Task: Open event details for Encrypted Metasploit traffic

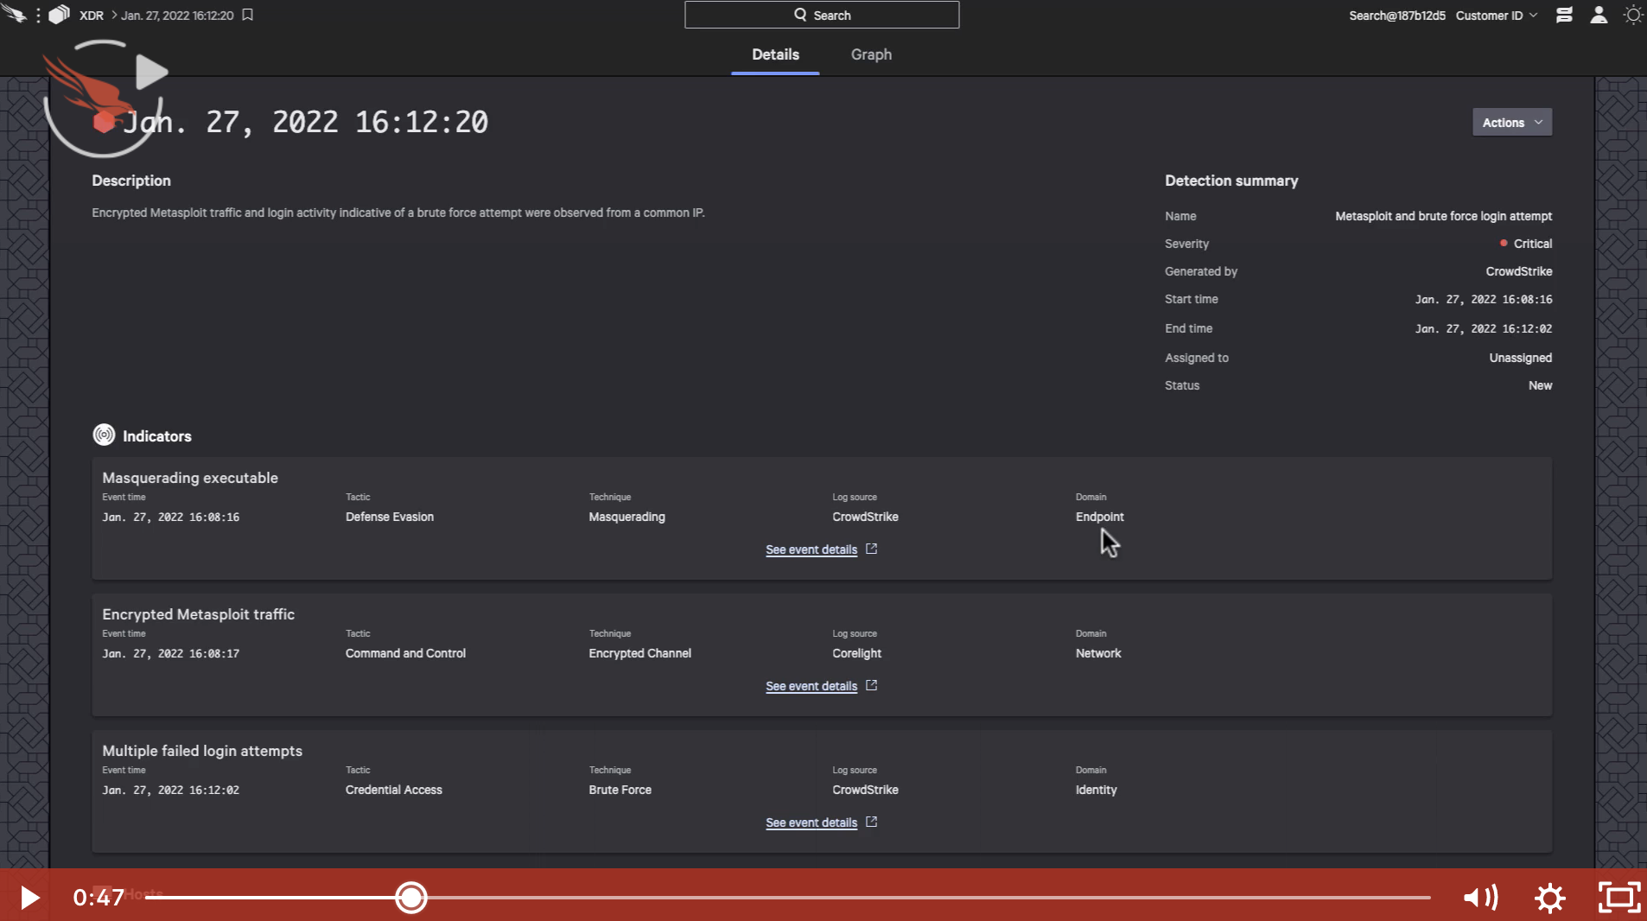Action: coord(811,686)
